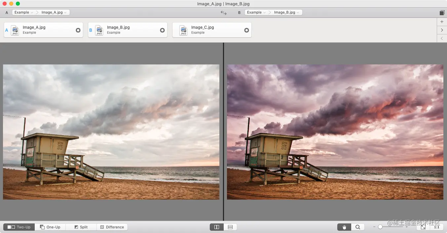Viewport: 447px width, 233px height.
Task: Go to the next file with right chevron
Action: pos(442,30)
